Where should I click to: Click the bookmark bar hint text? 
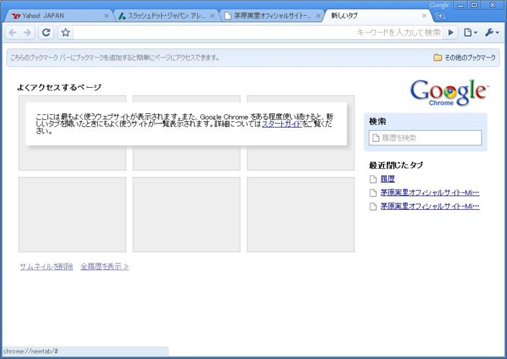pyautogui.click(x=115, y=58)
